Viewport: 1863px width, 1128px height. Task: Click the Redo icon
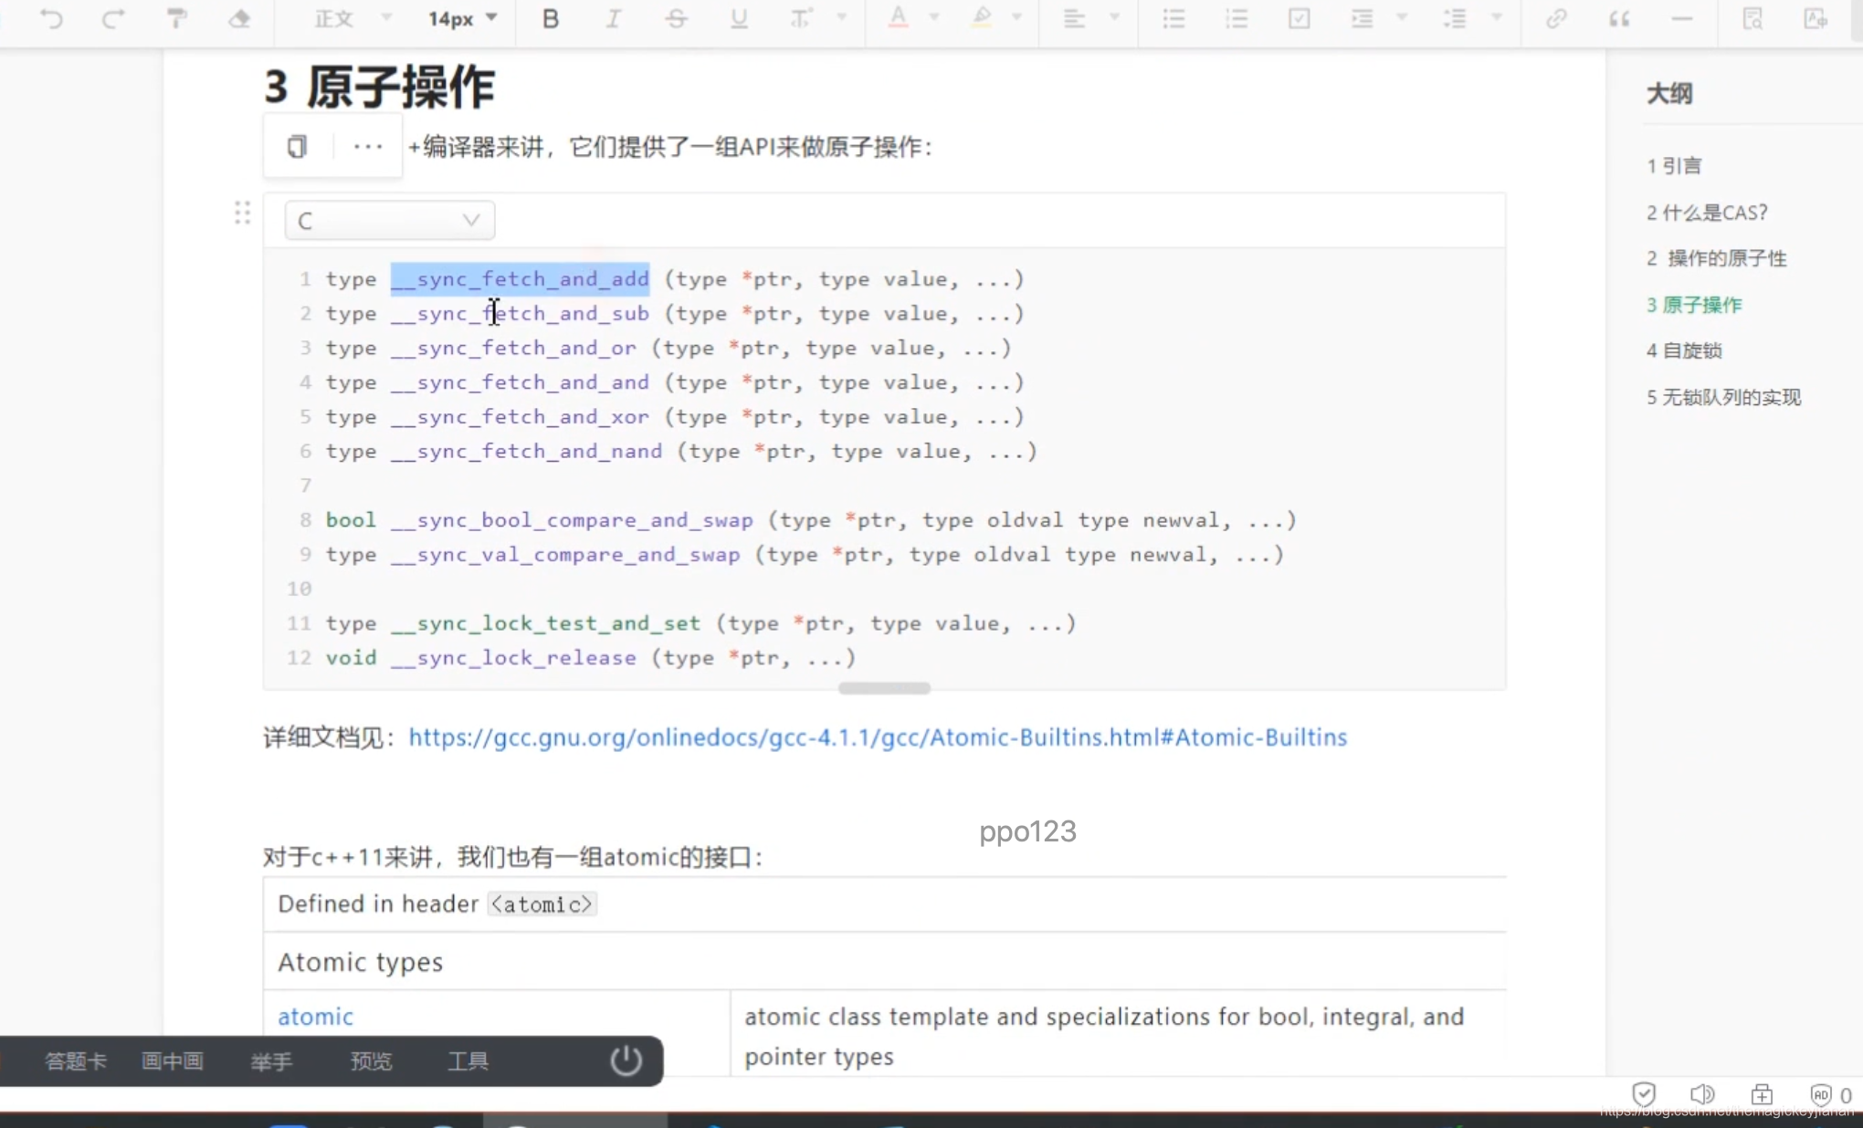[x=113, y=18]
